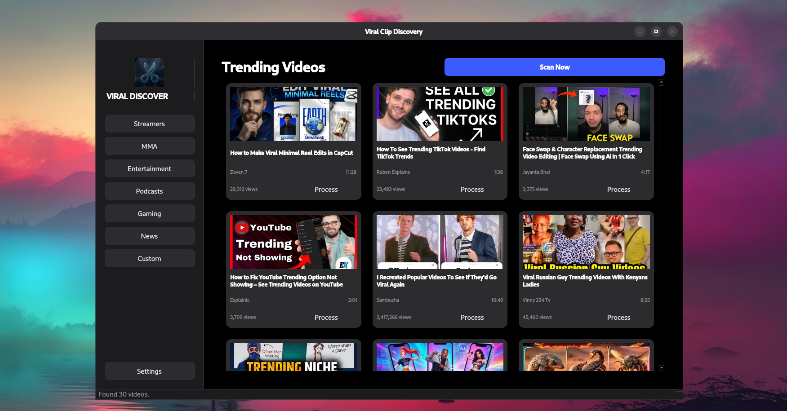This screenshot has width=787, height=411.
Task: Click title 'How to Make Viral Minimal Reel Edits in CapCut'
Action: (x=292, y=153)
